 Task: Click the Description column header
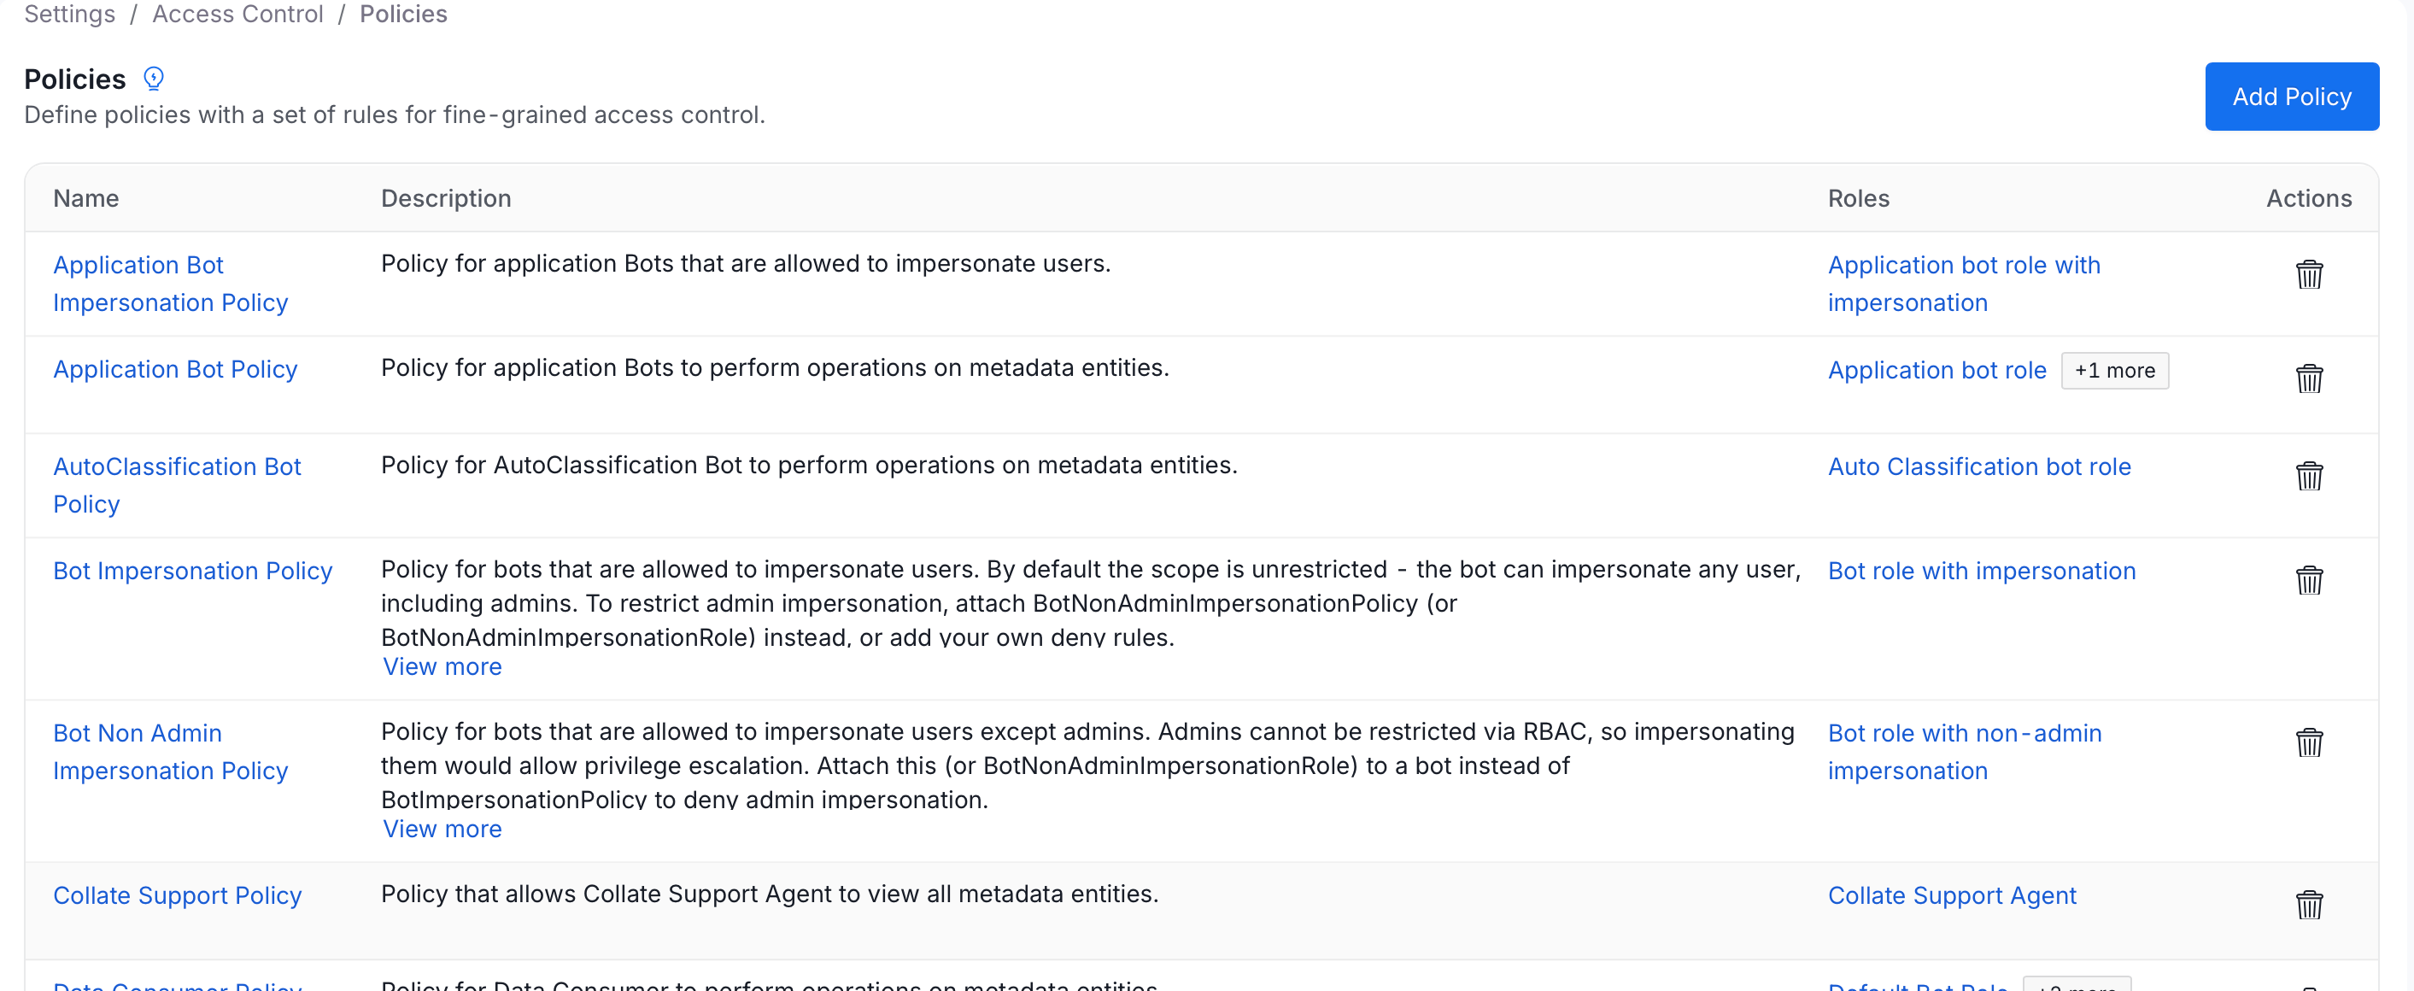446,199
